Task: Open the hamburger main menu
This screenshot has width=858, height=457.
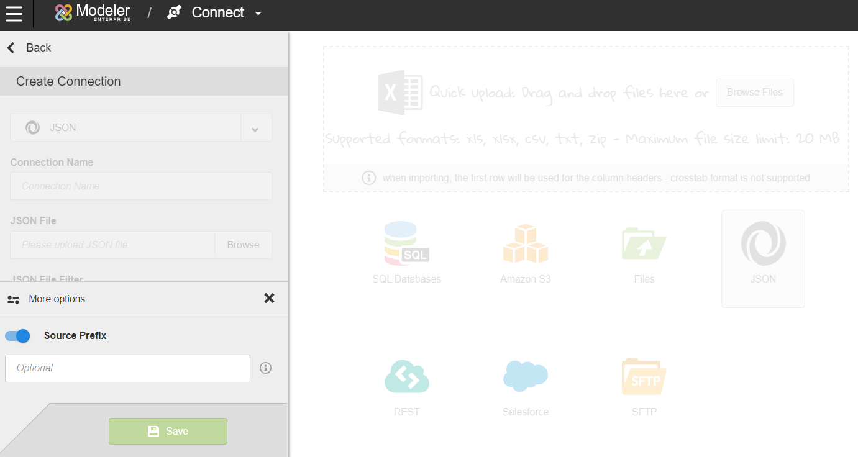Action: tap(14, 13)
